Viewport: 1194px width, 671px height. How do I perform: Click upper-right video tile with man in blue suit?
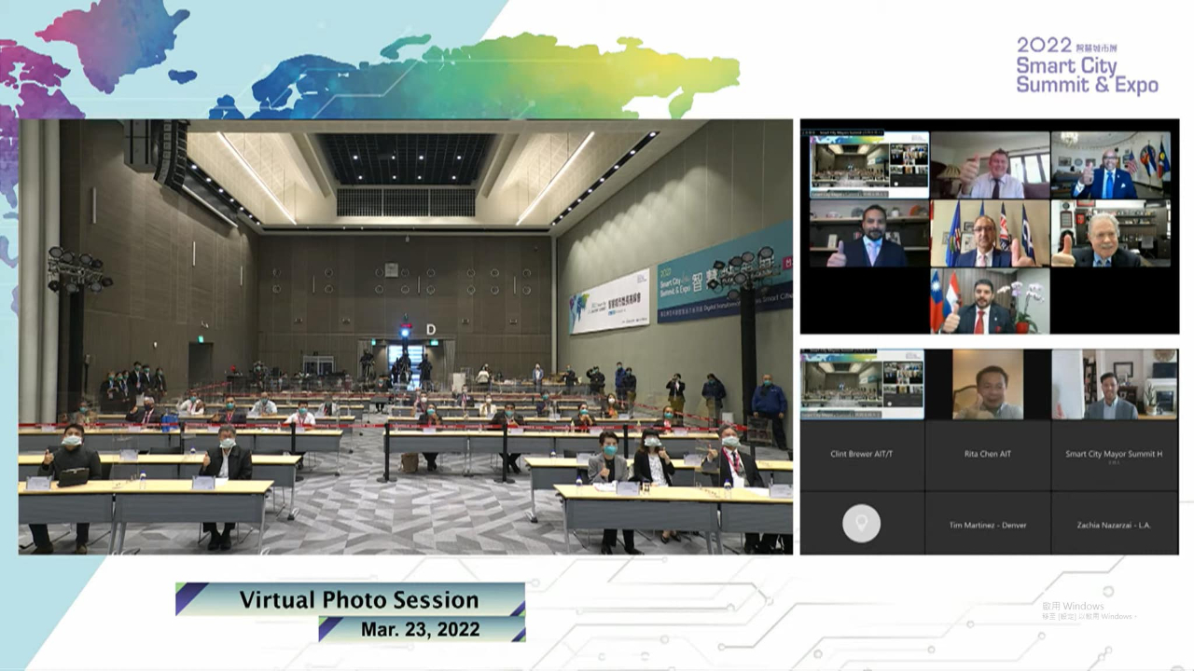click(1110, 164)
